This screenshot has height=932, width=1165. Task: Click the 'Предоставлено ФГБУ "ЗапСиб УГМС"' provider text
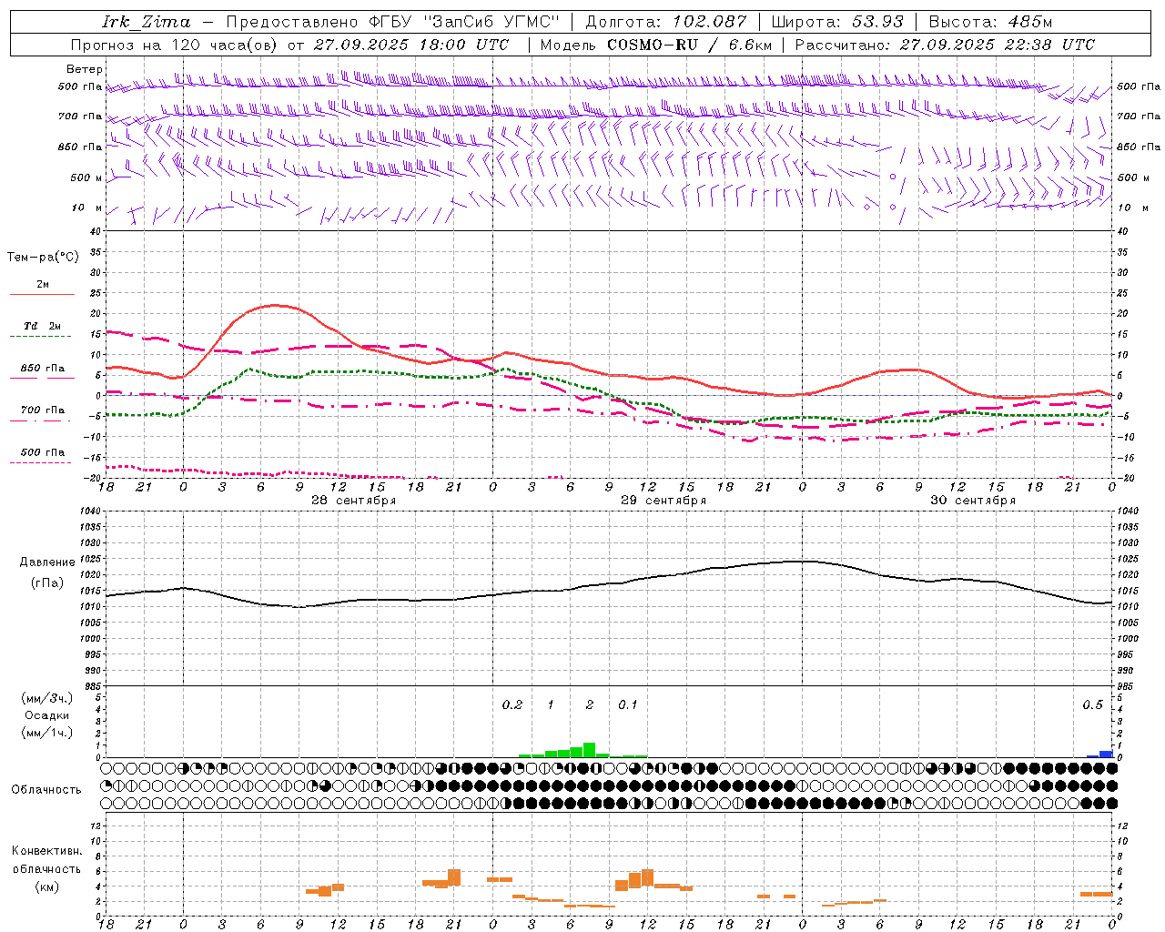pyautogui.click(x=392, y=22)
